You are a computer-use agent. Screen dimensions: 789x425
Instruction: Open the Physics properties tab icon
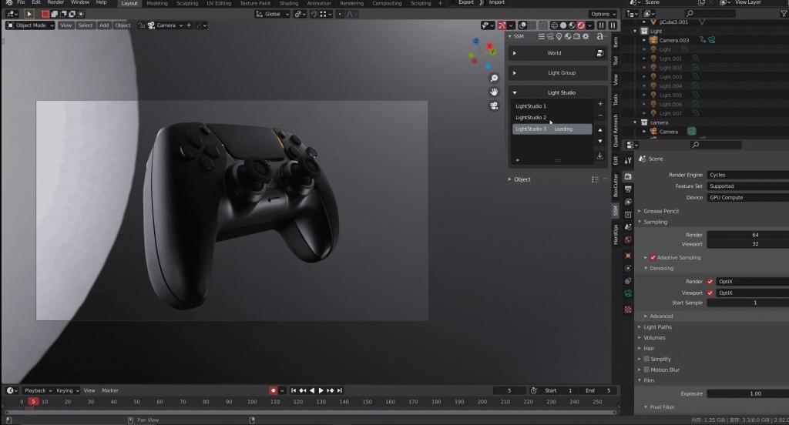(x=628, y=268)
